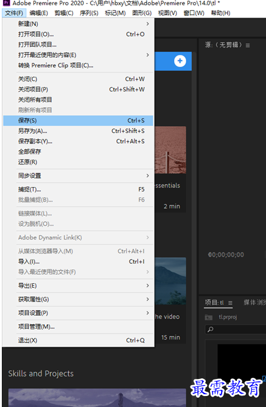Click the 源:(无剪辑) panel tab

coord(223,45)
